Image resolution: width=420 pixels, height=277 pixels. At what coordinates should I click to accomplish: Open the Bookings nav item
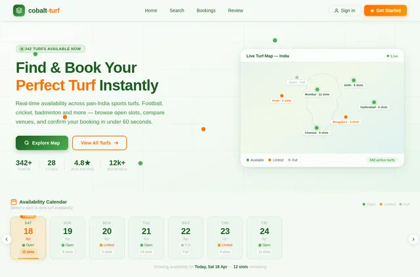(x=206, y=11)
